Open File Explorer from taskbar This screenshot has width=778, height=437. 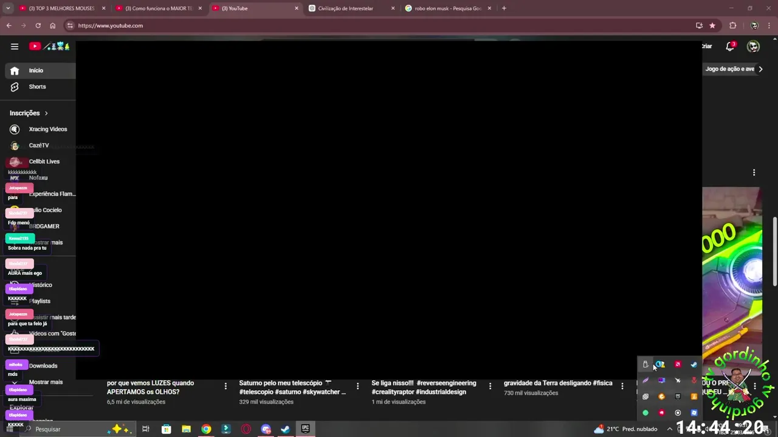pos(186,429)
